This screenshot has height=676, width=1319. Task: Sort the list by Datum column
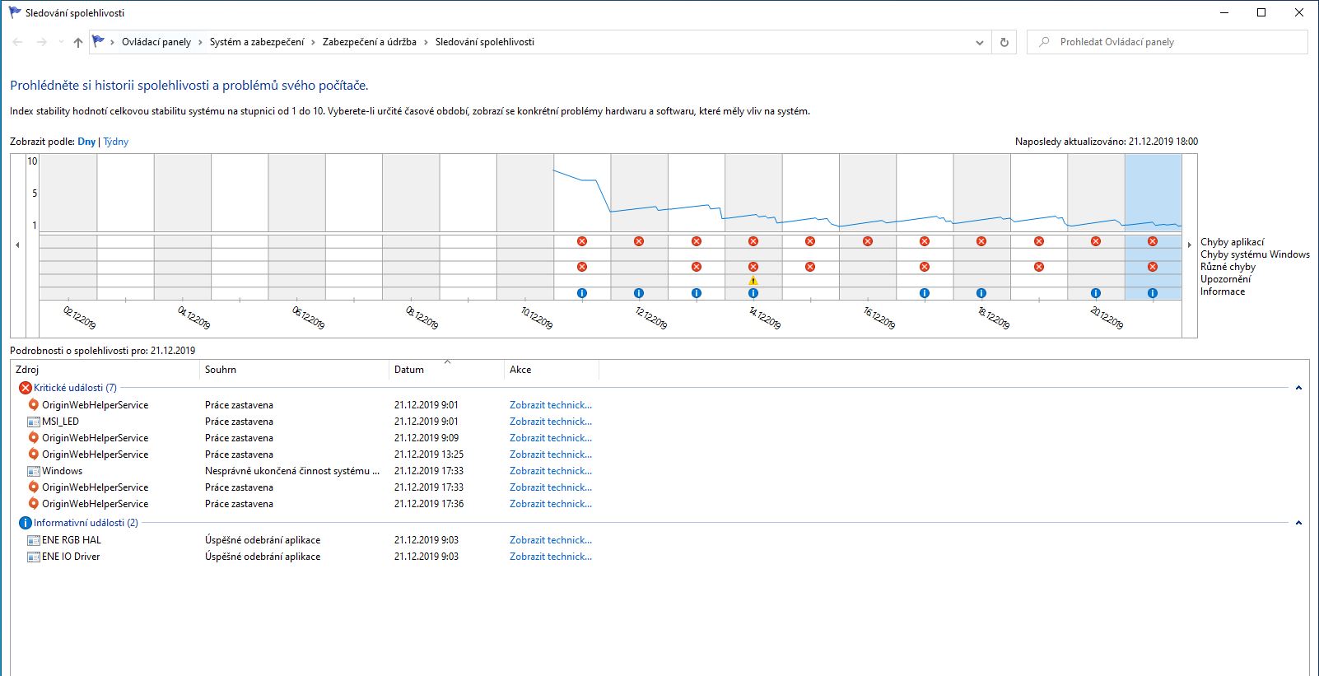[x=409, y=370]
